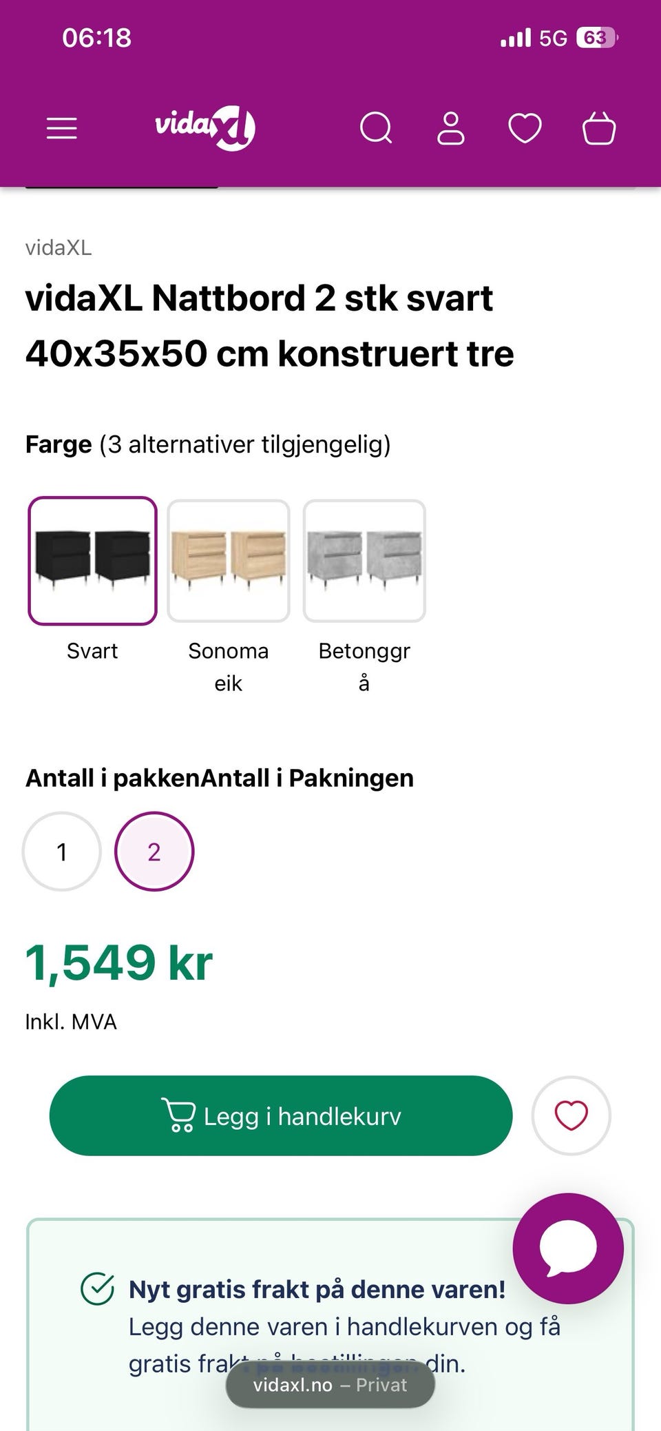
Task: Tap the 1,549 kr price
Action: (119, 962)
